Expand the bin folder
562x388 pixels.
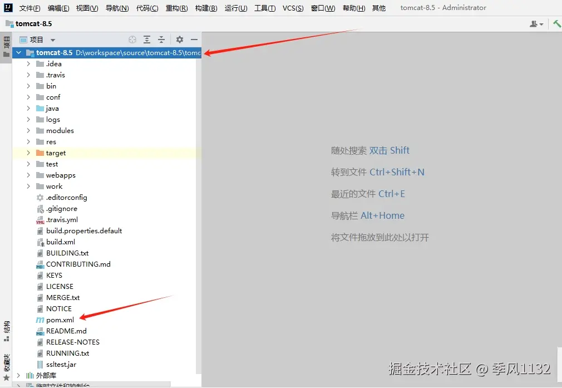click(x=28, y=86)
